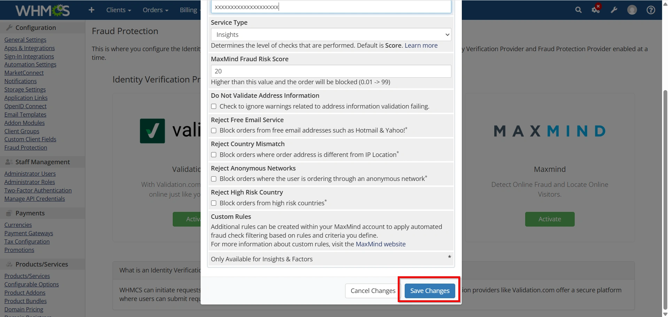Click Cancel Changes button
The width and height of the screenshot is (668, 317).
pyautogui.click(x=373, y=291)
